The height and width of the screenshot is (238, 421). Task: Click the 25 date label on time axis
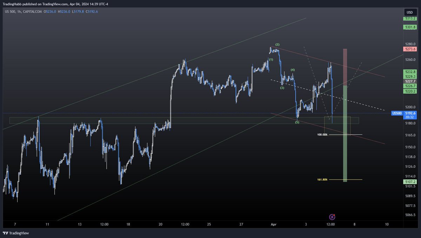click(209, 224)
